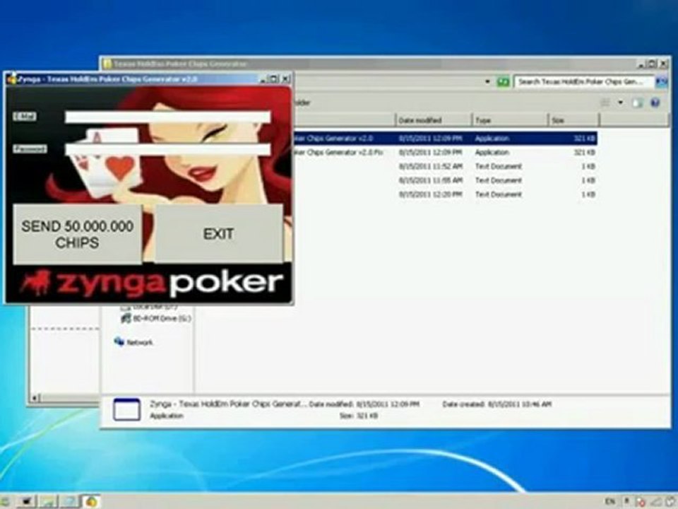Click the file icon in the details pane
Viewport: 678px width, 509px height.
[x=126, y=409]
